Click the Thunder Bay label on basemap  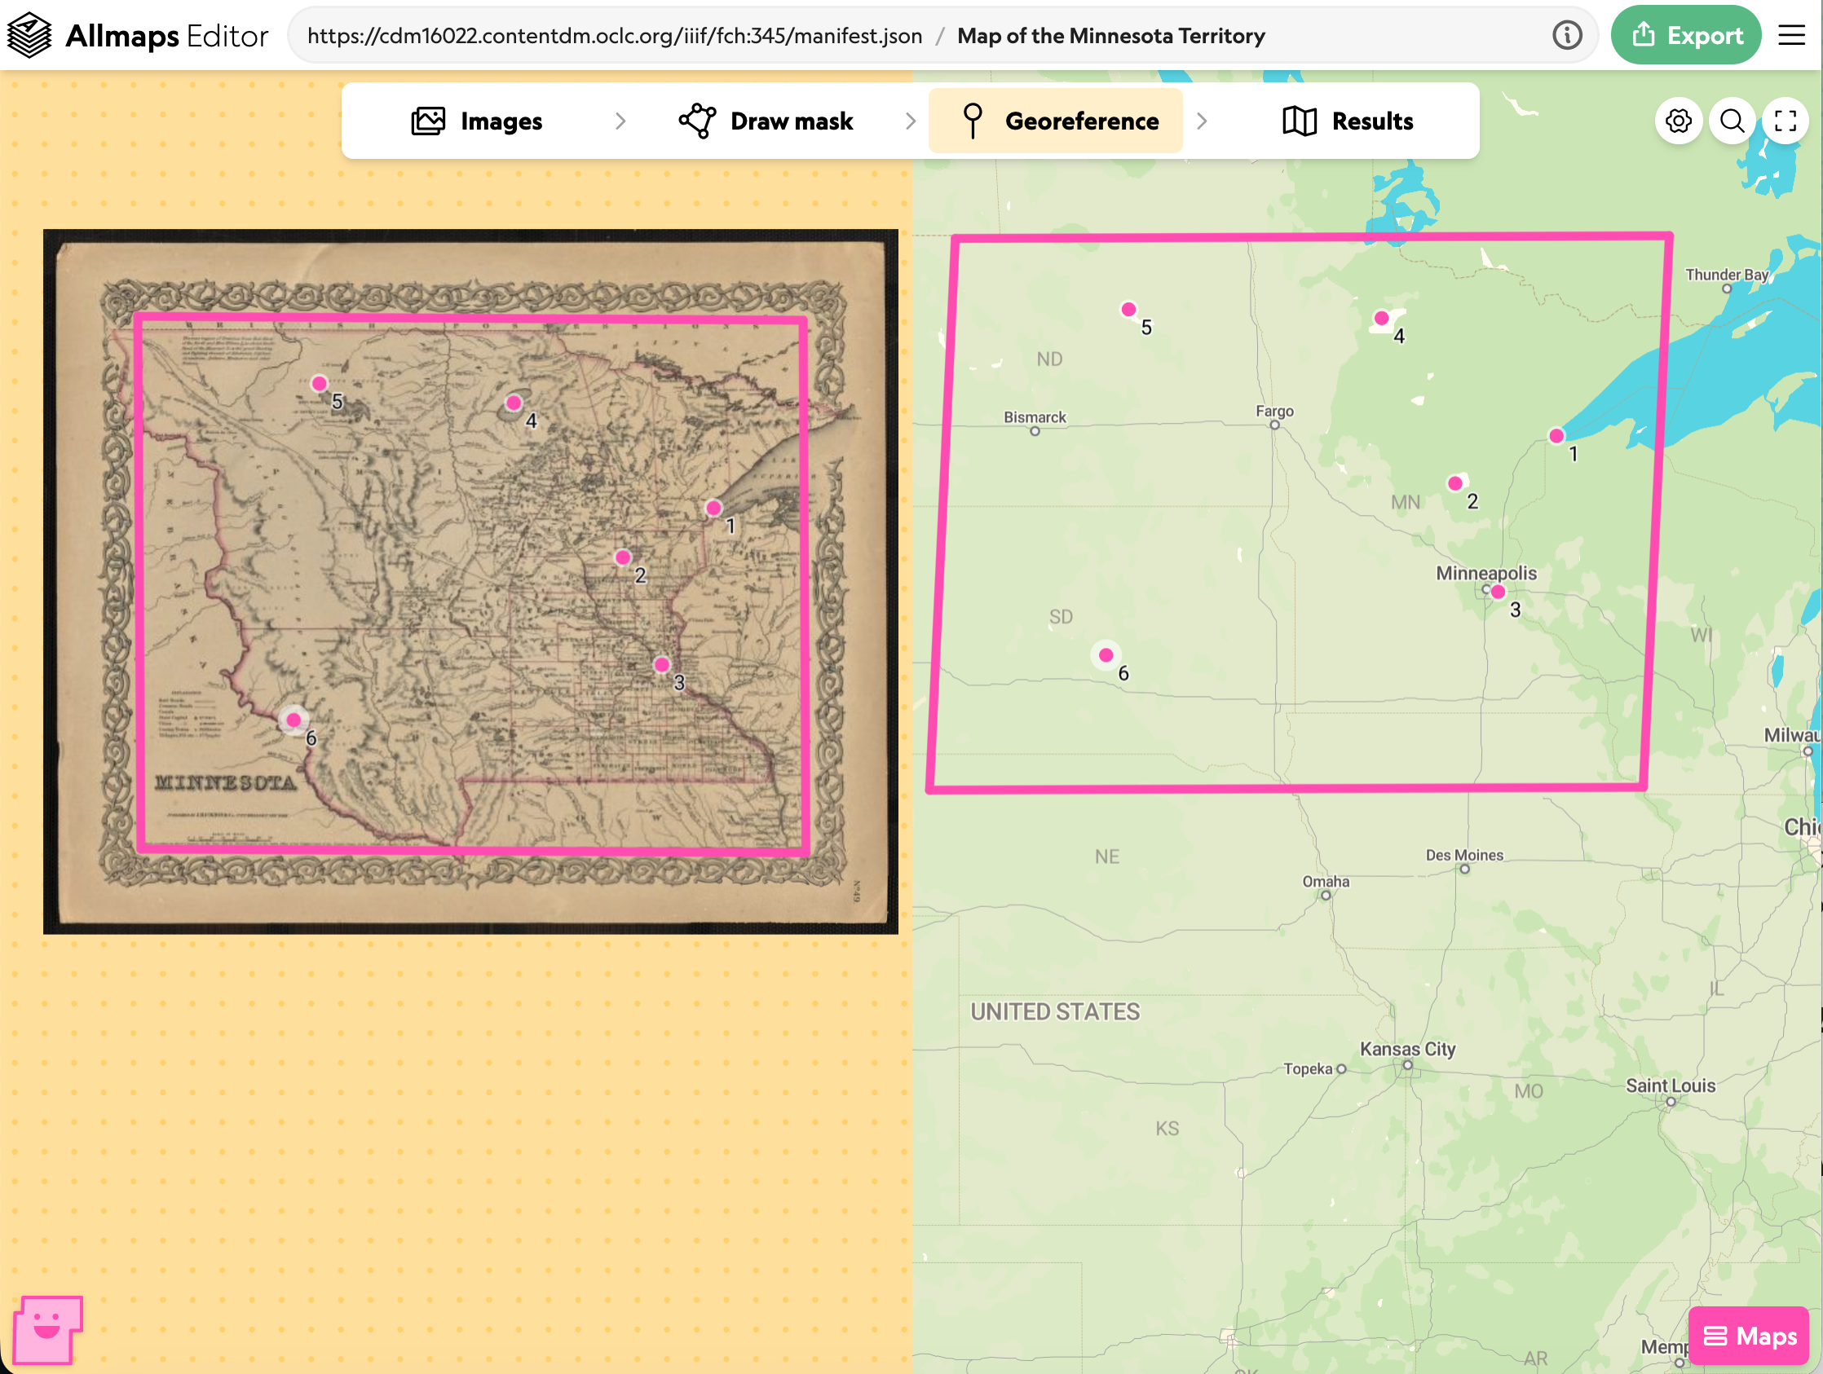[1727, 275]
